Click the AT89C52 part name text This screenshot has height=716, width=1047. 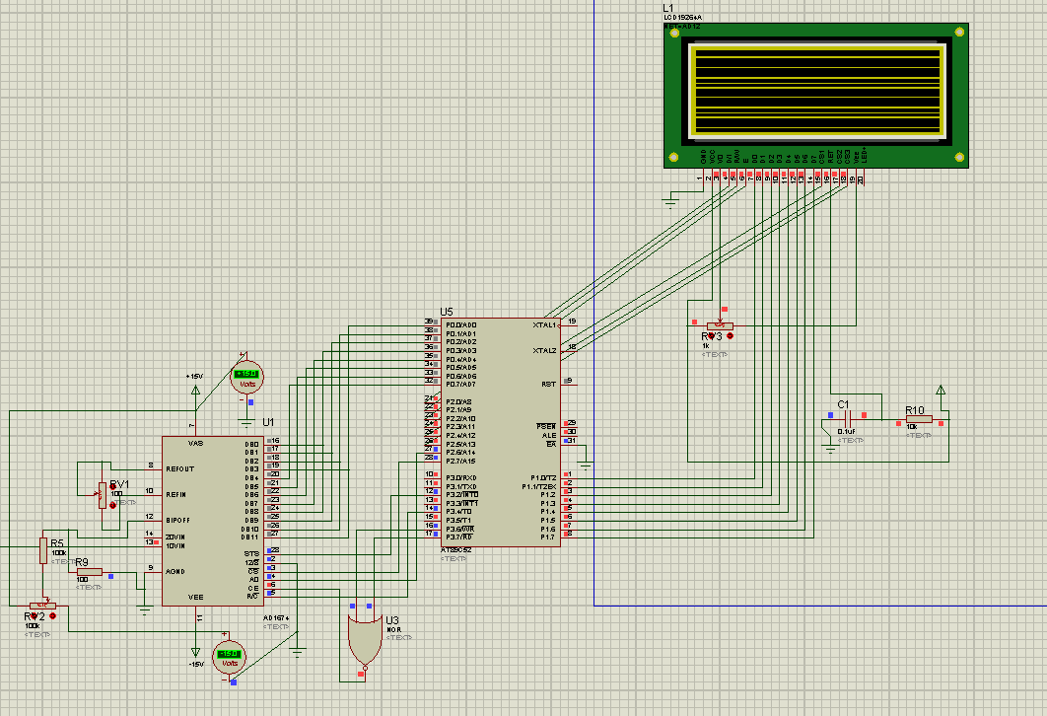pyautogui.click(x=456, y=550)
